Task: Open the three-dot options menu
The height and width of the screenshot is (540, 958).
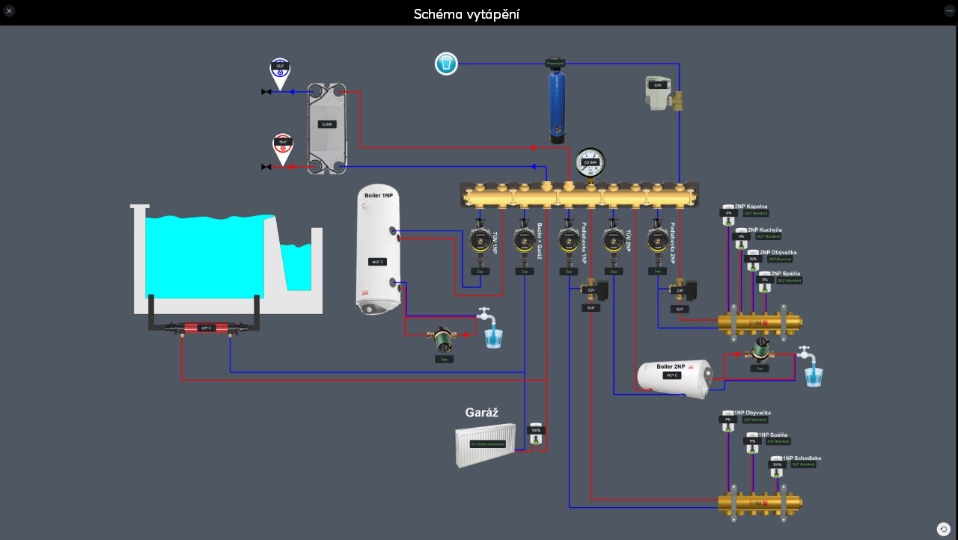Action: (x=949, y=11)
